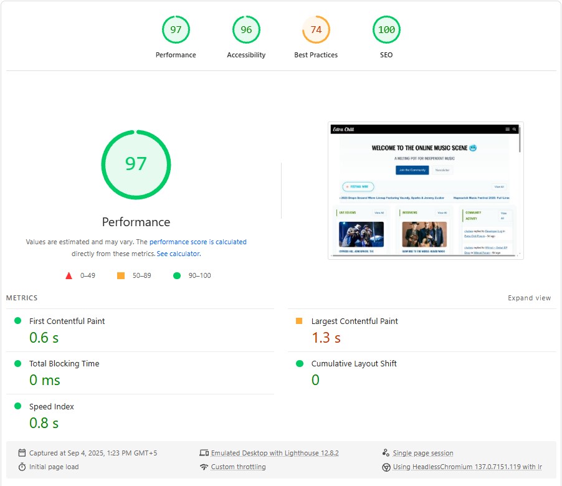Viewport: 562px width, 486px height.
Task: Click Expand view above the metrics
Action: click(x=529, y=298)
